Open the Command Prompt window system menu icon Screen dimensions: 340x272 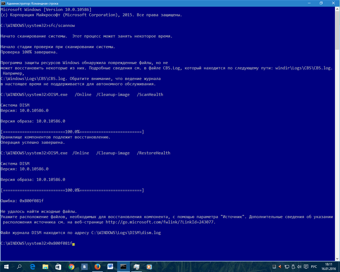pyautogui.click(x=3, y=3)
